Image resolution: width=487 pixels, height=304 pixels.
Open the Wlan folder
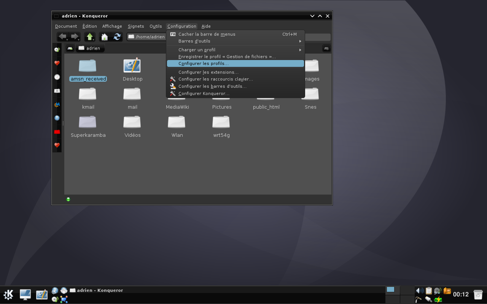coord(177,126)
